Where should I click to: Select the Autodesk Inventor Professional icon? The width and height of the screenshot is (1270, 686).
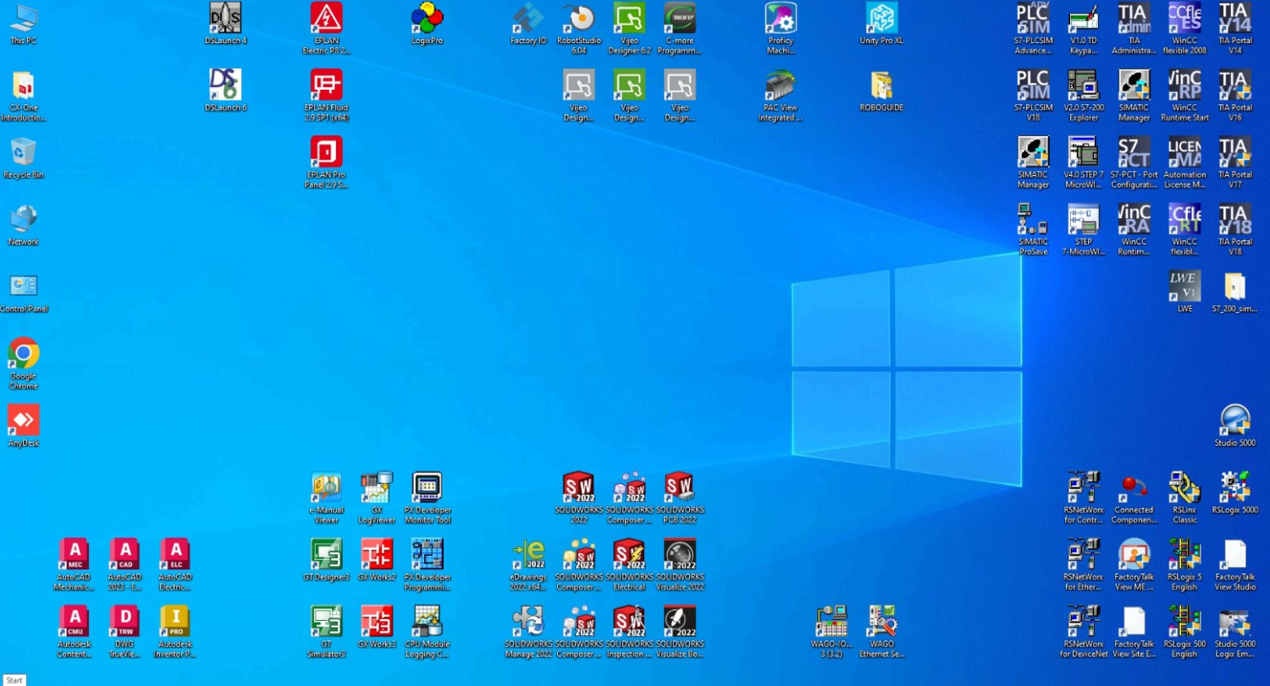click(174, 622)
